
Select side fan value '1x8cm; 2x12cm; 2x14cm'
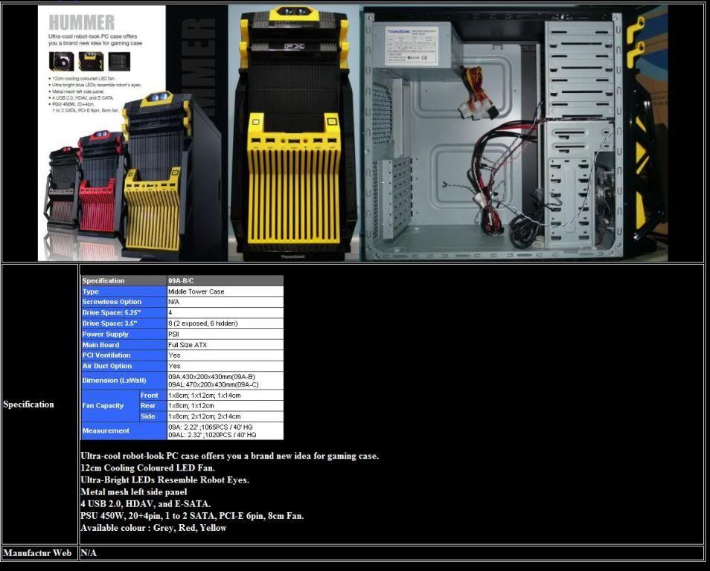[x=204, y=416]
